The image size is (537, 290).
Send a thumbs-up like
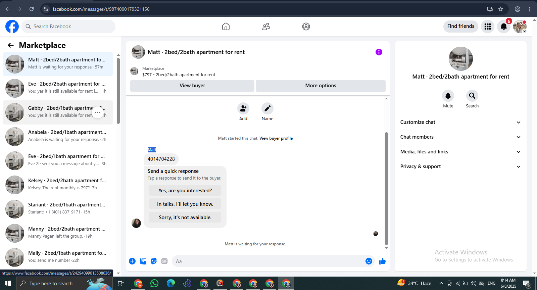382,261
